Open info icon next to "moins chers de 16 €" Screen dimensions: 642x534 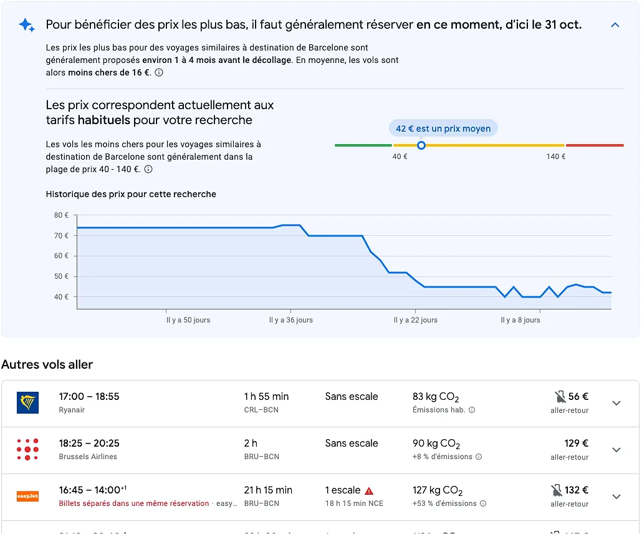tap(159, 72)
